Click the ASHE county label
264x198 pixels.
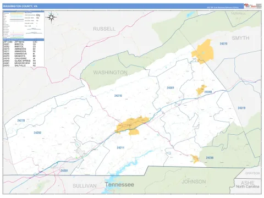248,183
